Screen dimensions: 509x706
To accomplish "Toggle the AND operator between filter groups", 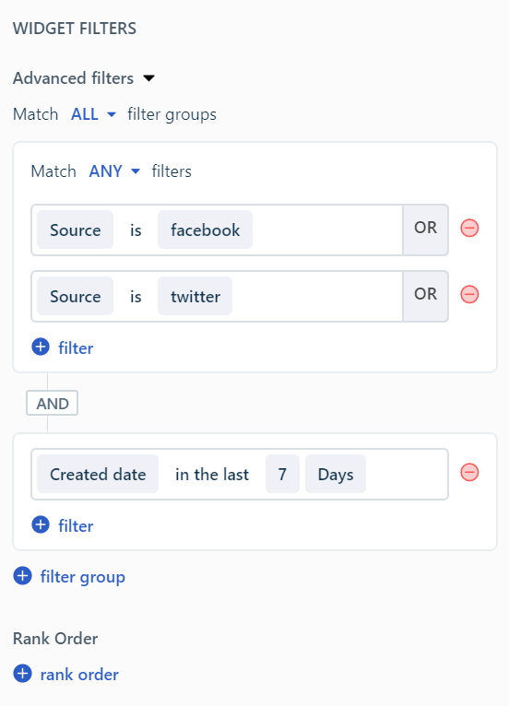I will click(53, 403).
